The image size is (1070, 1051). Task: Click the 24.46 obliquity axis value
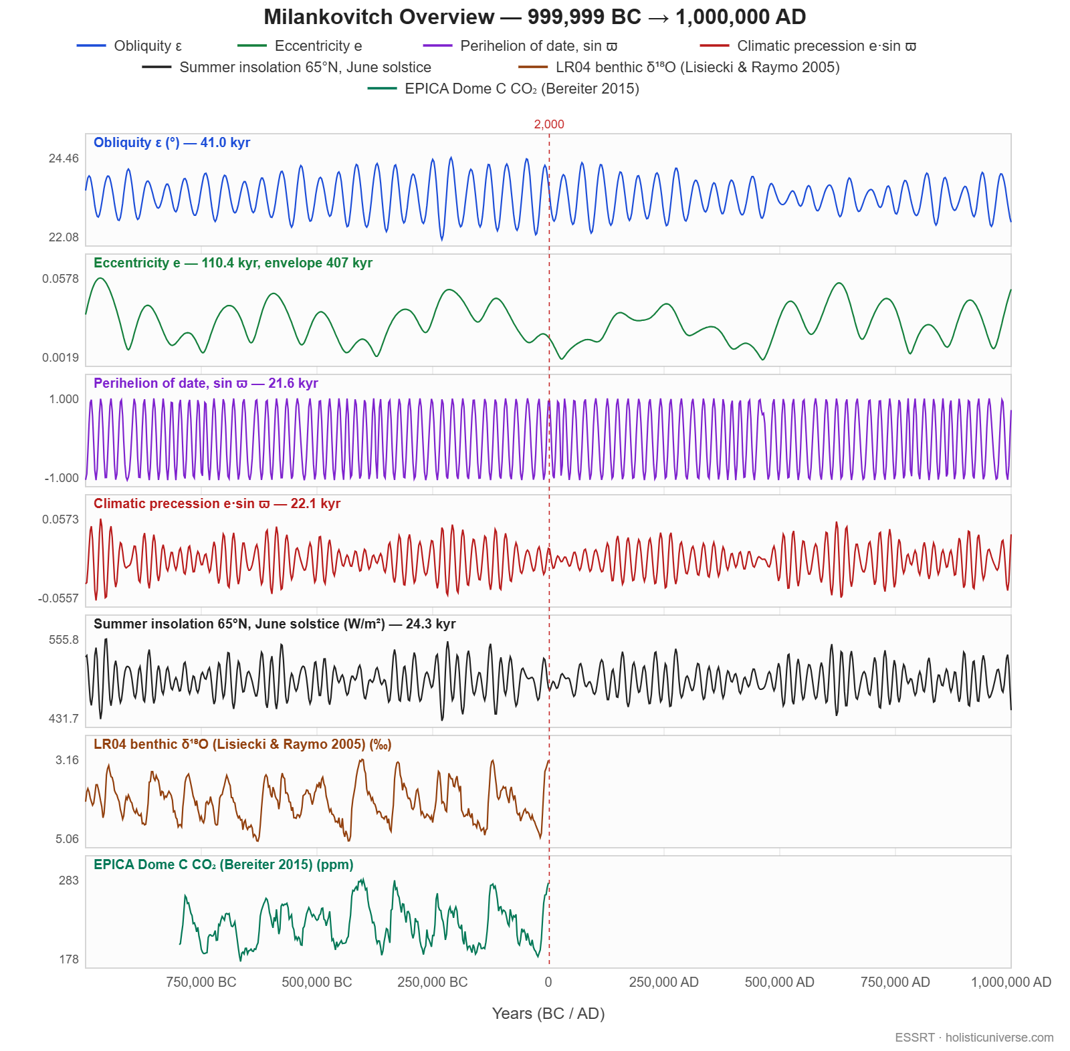click(x=64, y=158)
